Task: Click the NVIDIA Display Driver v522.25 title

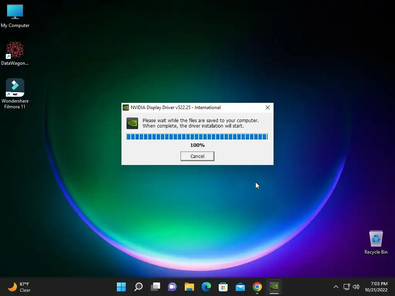Action: [x=176, y=108]
